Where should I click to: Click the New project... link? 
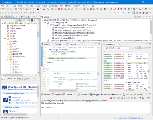pyautogui.click(x=17, y=97)
